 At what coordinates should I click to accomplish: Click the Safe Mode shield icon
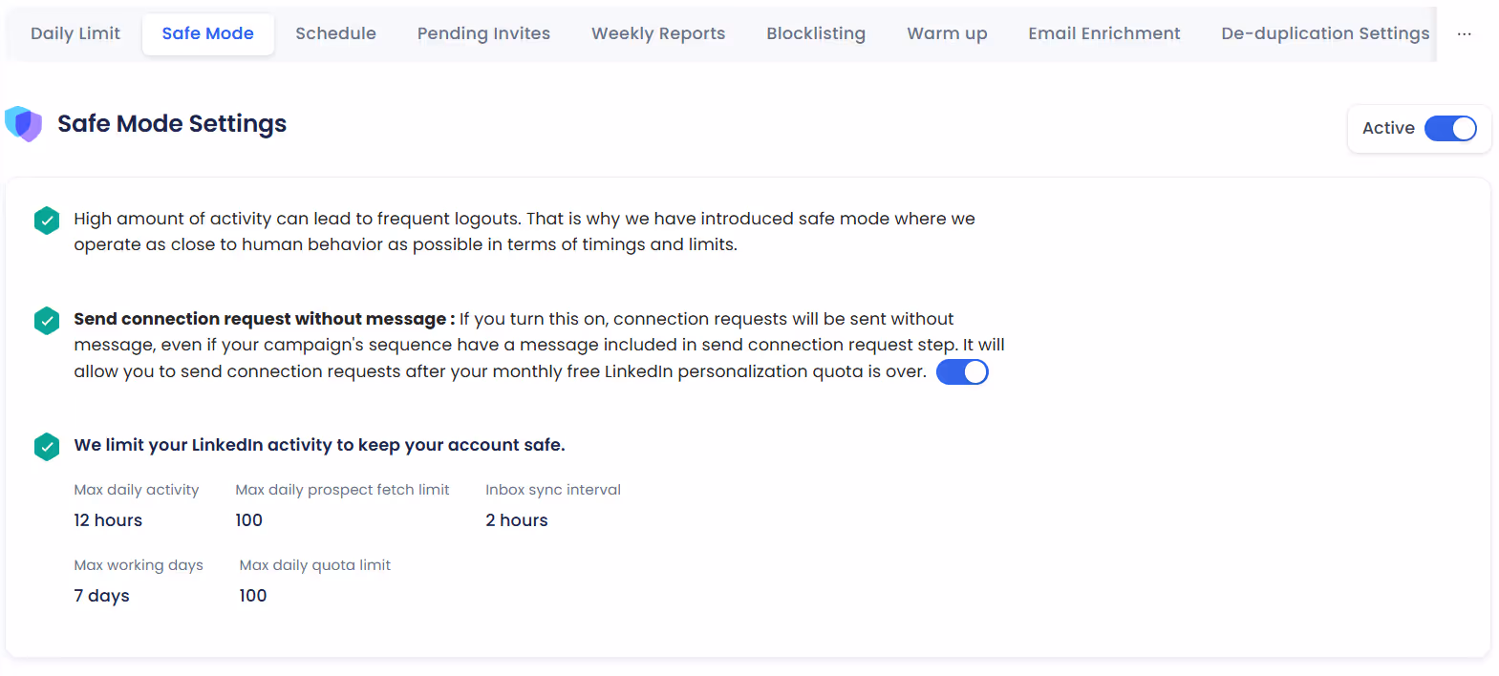click(24, 124)
